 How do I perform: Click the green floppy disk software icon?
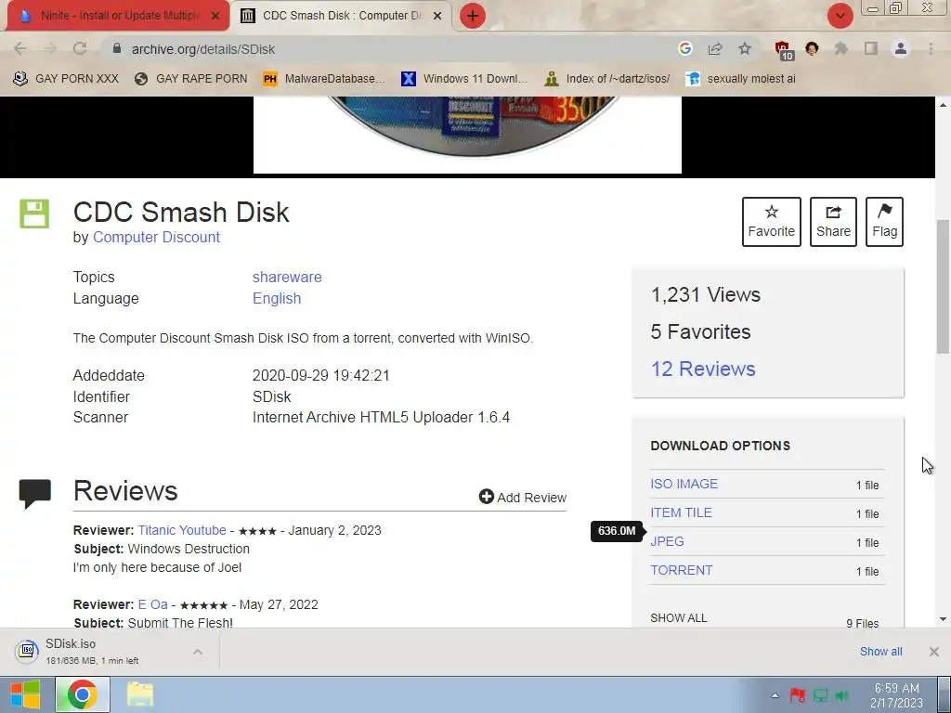point(34,214)
